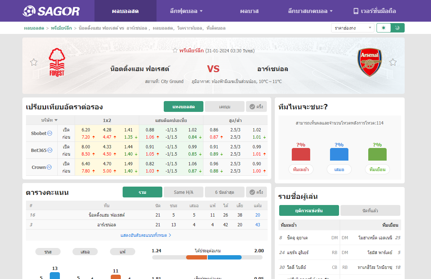431x279 pixels.
Task: Click player แซร์จ อูริเยร์ in lineup
Action: [x=298, y=252]
